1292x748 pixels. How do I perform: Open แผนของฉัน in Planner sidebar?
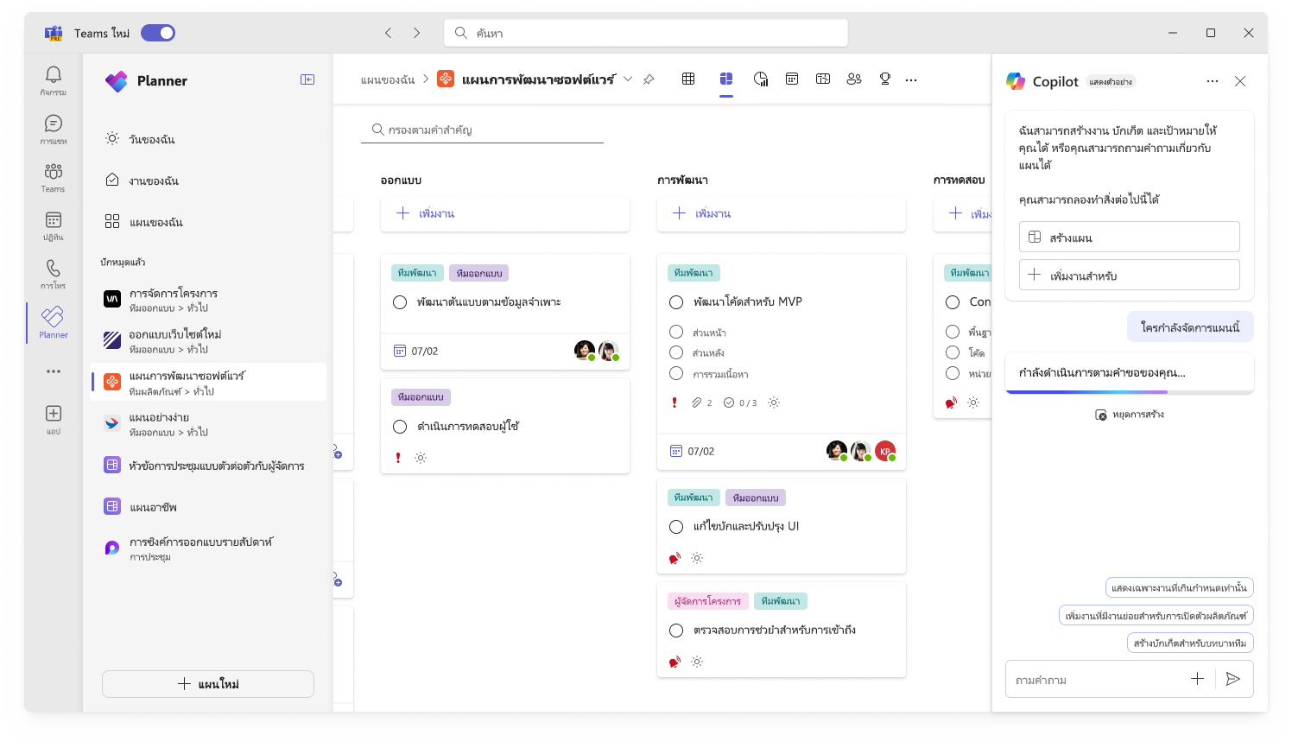tap(209, 222)
